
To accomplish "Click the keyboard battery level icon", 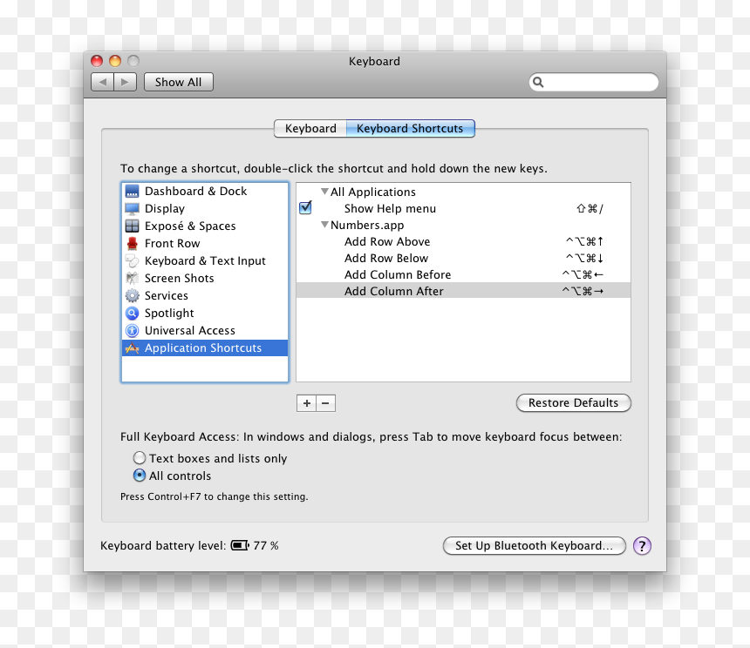I will pos(240,545).
